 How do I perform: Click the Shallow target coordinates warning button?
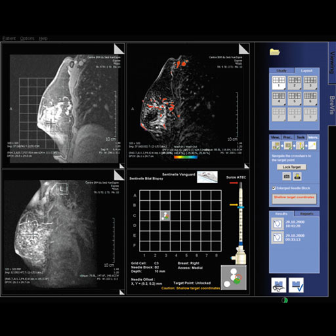coord(294,199)
